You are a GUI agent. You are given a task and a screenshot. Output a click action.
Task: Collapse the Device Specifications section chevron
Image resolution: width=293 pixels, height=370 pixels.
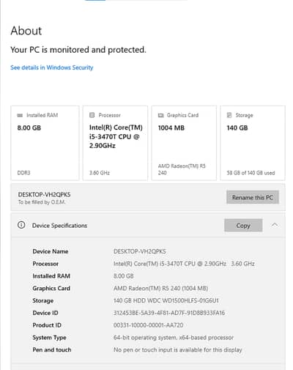(275, 225)
